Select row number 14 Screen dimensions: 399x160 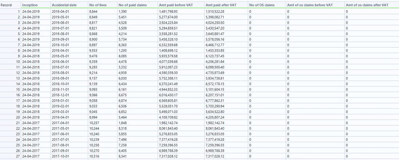[x=18, y=84]
